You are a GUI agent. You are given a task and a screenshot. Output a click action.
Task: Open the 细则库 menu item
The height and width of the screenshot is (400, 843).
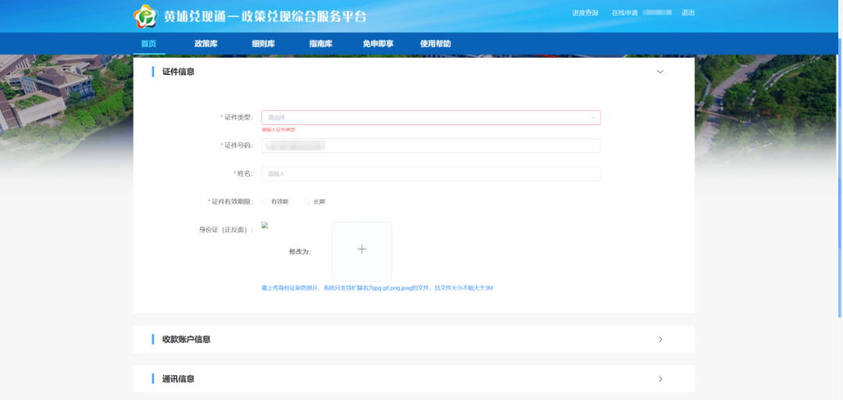coord(264,44)
